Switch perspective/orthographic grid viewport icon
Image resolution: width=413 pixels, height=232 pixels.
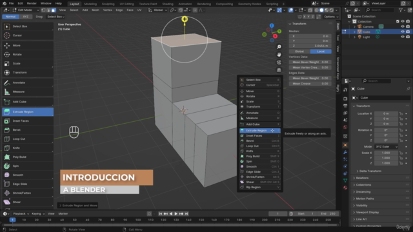point(279,70)
